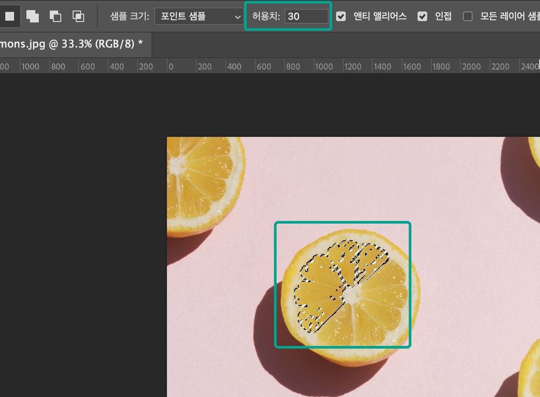
Task: Click the 허용치: label
Action: point(266,17)
